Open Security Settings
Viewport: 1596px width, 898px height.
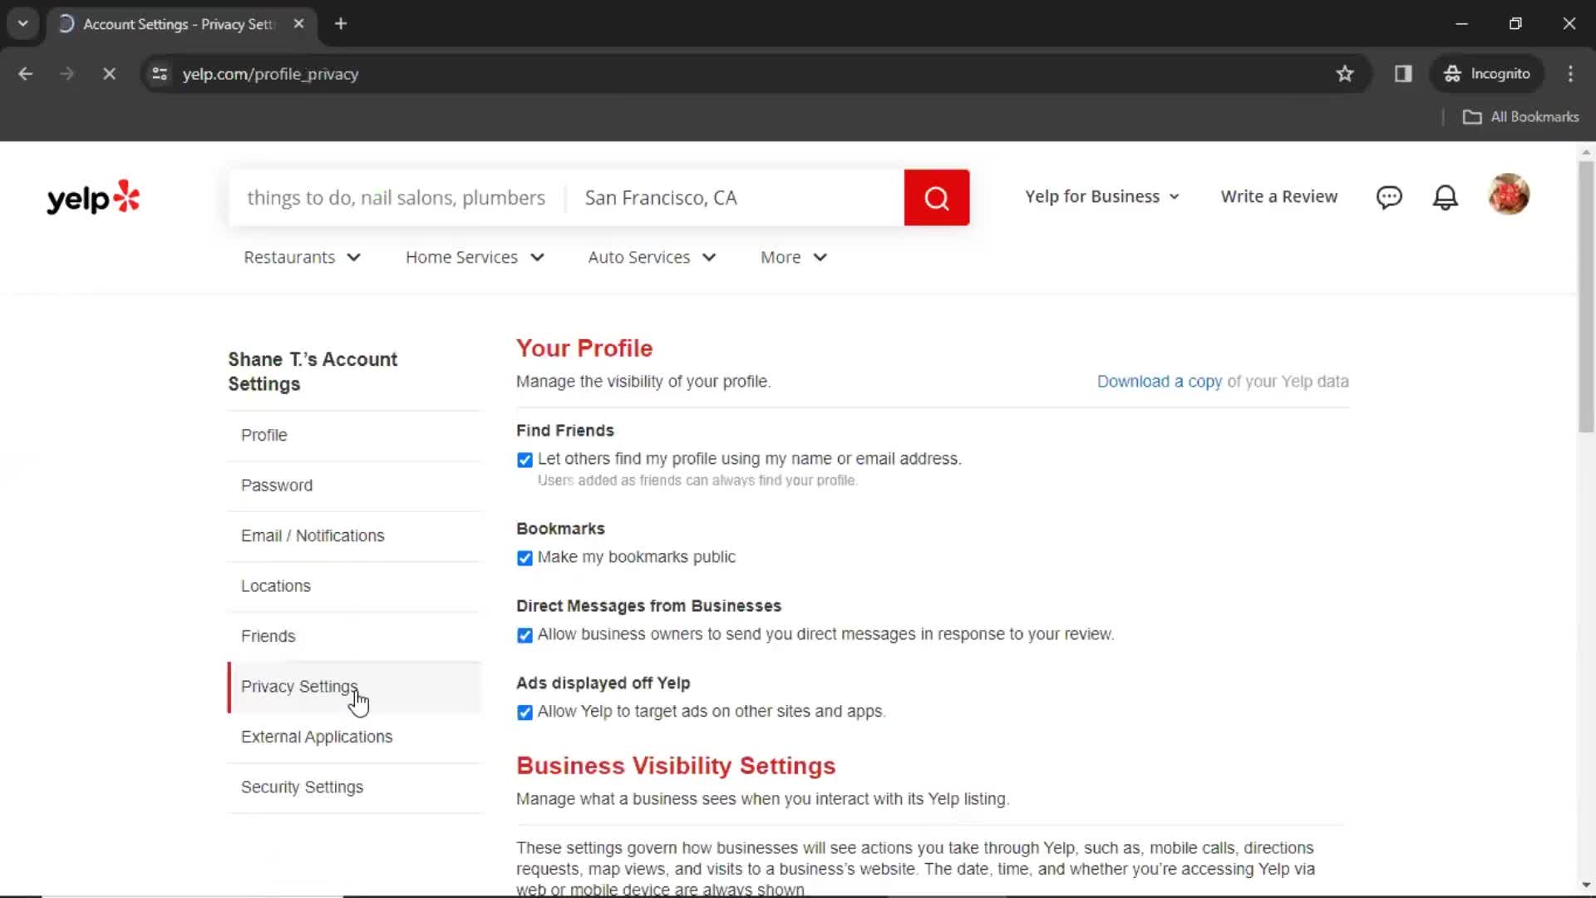[x=355, y=787]
